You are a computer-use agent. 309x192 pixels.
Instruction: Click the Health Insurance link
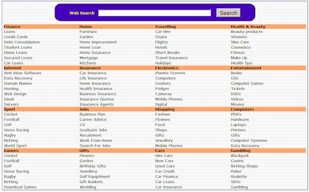[96, 89]
